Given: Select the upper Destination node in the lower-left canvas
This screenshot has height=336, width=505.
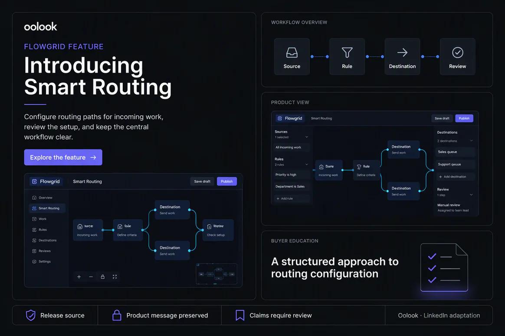Looking at the screenshot, I should coord(172,210).
